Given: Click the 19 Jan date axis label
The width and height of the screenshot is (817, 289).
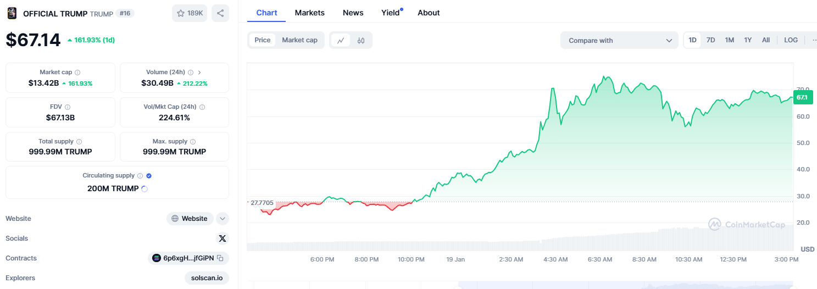Looking at the screenshot, I should (x=455, y=259).
